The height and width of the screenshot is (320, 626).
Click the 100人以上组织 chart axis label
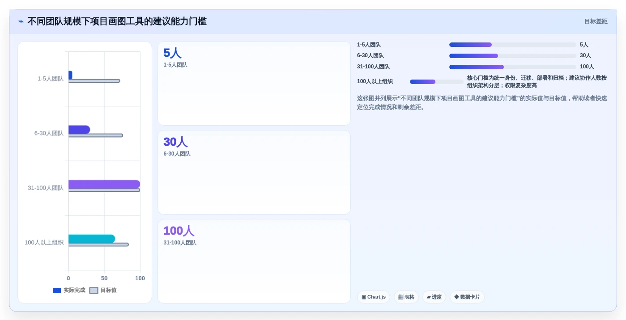(x=44, y=242)
